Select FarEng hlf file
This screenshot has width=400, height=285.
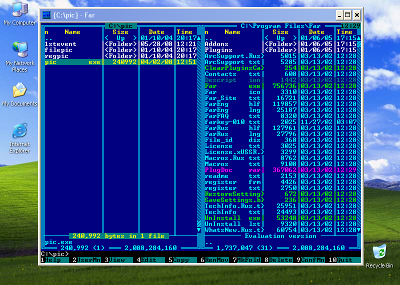coord(280,104)
